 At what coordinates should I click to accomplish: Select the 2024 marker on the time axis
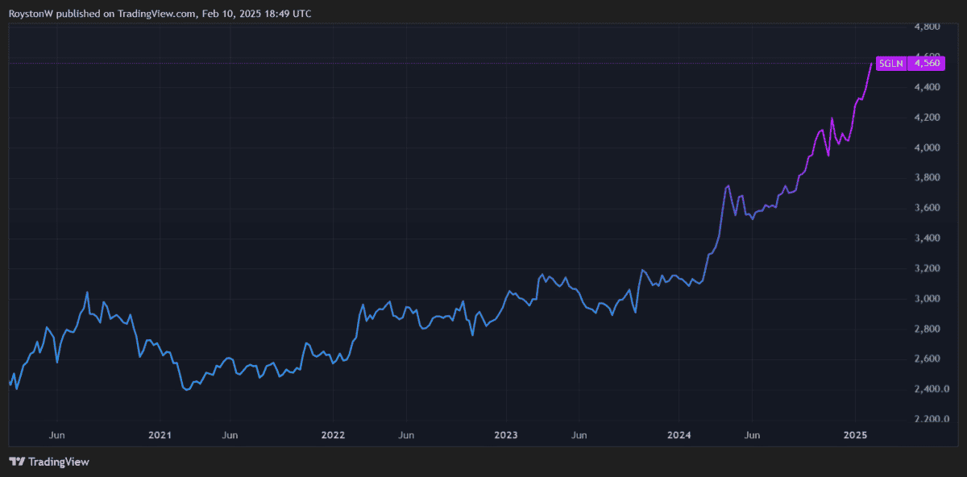[x=679, y=435]
